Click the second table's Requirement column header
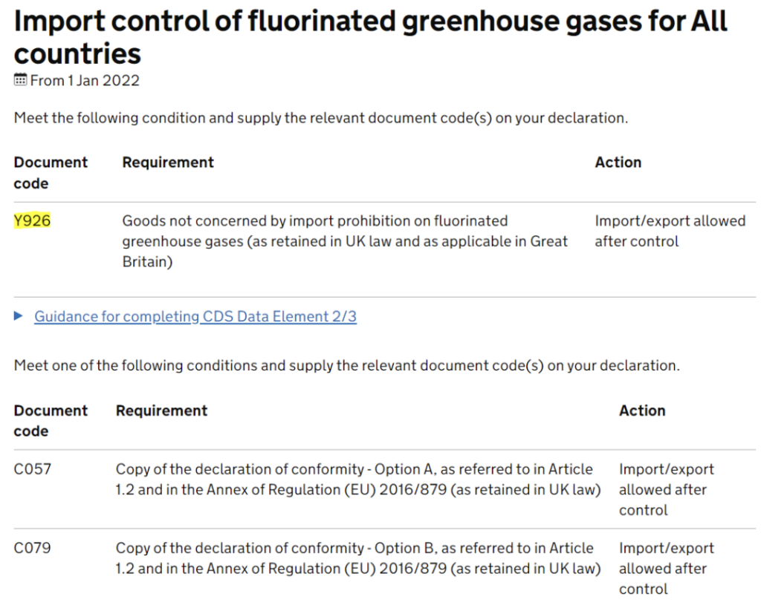Image resolution: width=761 pixels, height=605 pixels. [x=161, y=411]
